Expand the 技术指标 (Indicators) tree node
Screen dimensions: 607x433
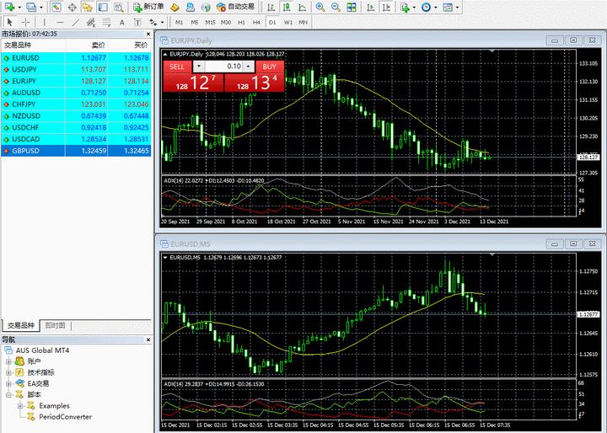(x=8, y=373)
